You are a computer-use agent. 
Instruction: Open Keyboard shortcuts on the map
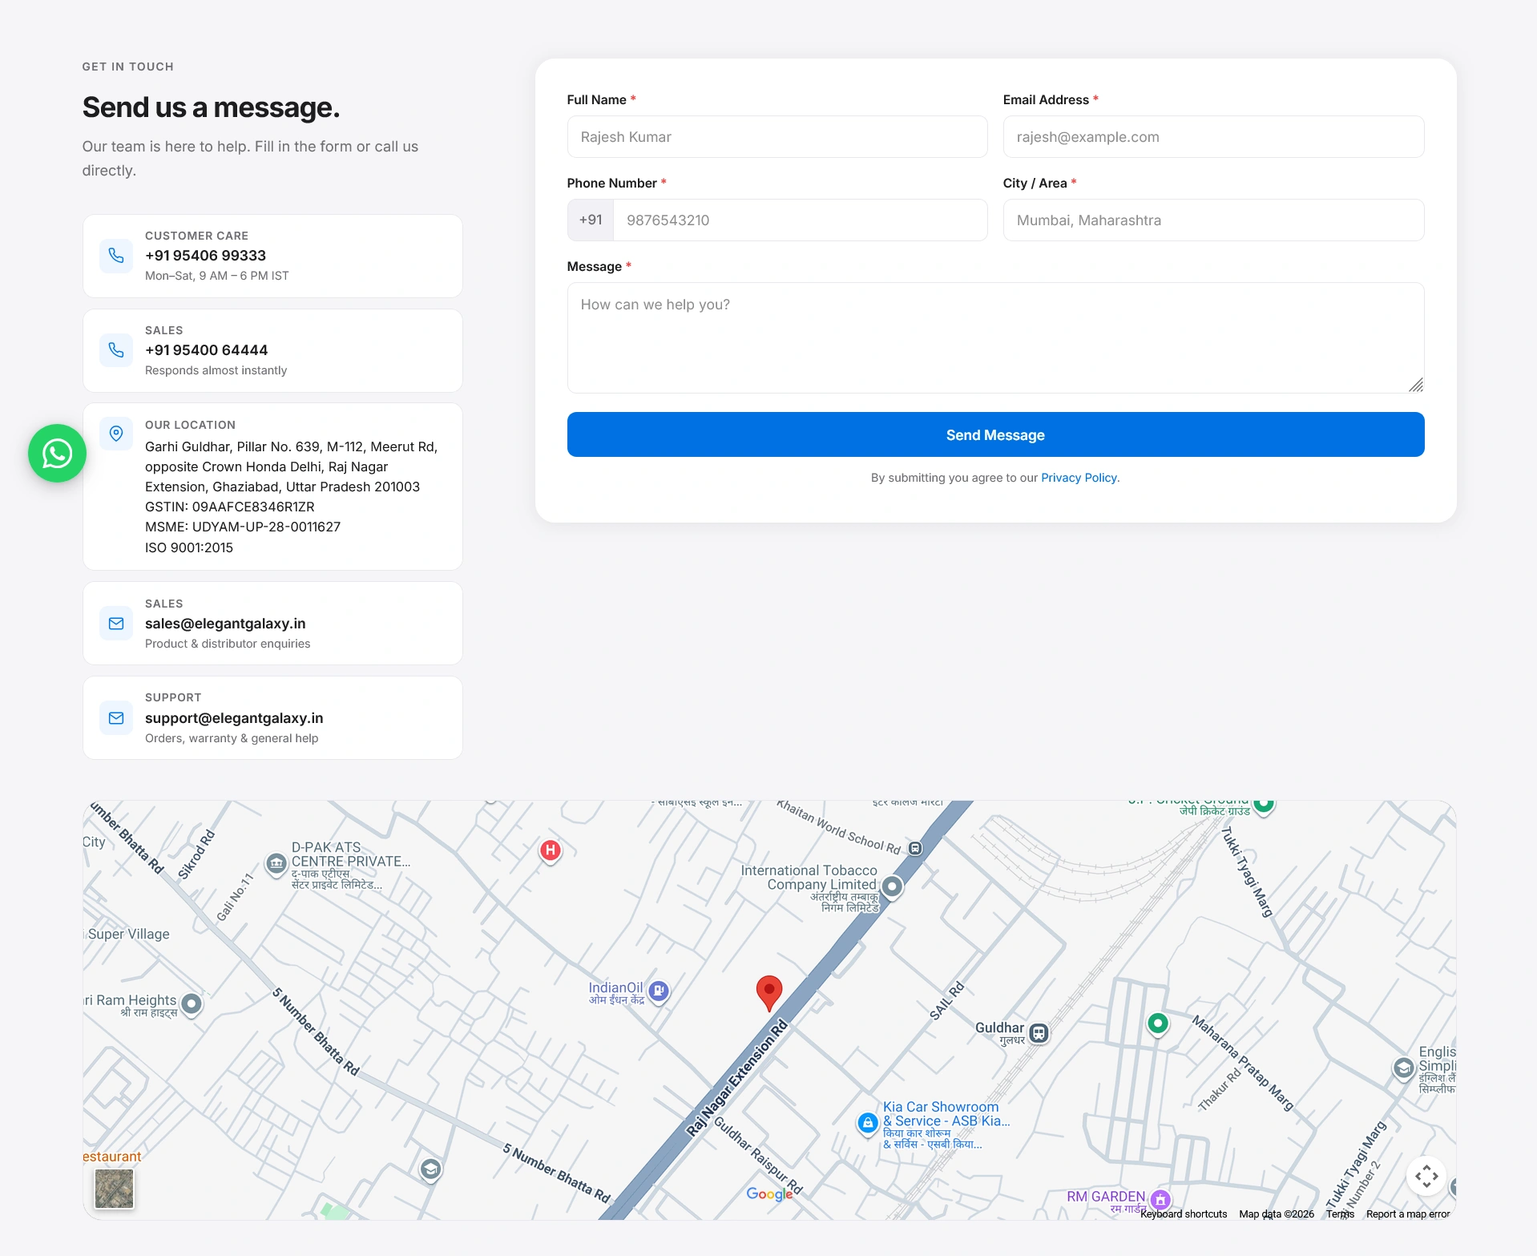click(1184, 1214)
